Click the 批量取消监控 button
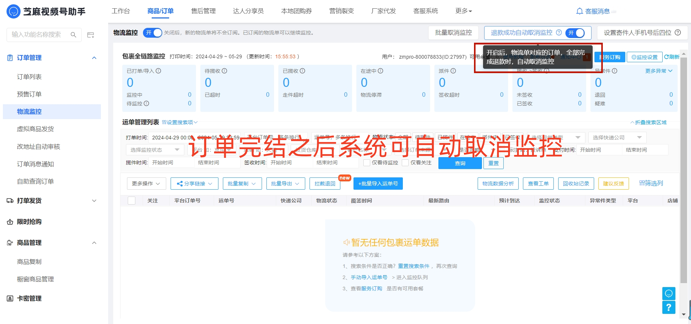Image resolution: width=691 pixels, height=324 pixels. click(454, 33)
